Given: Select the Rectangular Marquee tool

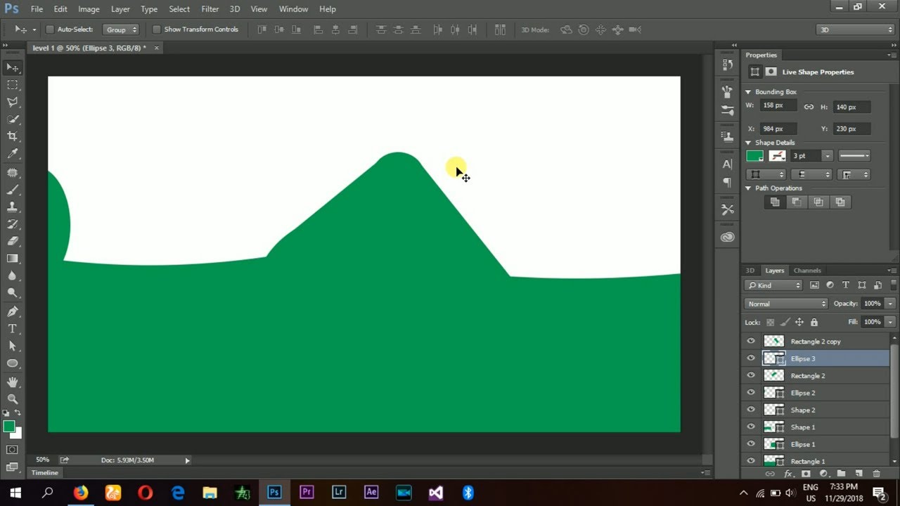Looking at the screenshot, I should click(13, 84).
